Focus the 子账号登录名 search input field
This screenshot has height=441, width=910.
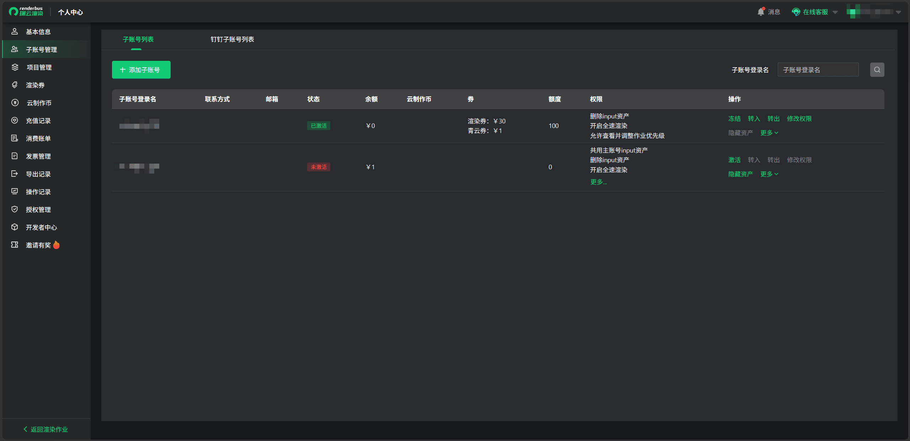[x=818, y=70]
